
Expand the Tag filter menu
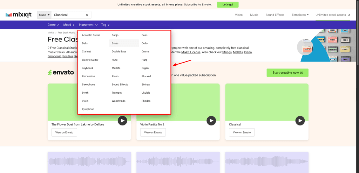(x=105, y=25)
